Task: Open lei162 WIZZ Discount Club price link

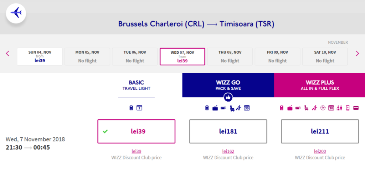Action: [228, 151]
